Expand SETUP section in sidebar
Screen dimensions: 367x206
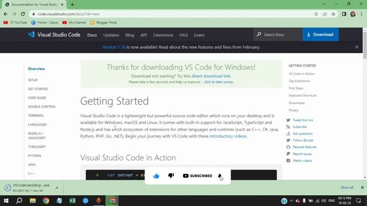point(33,80)
